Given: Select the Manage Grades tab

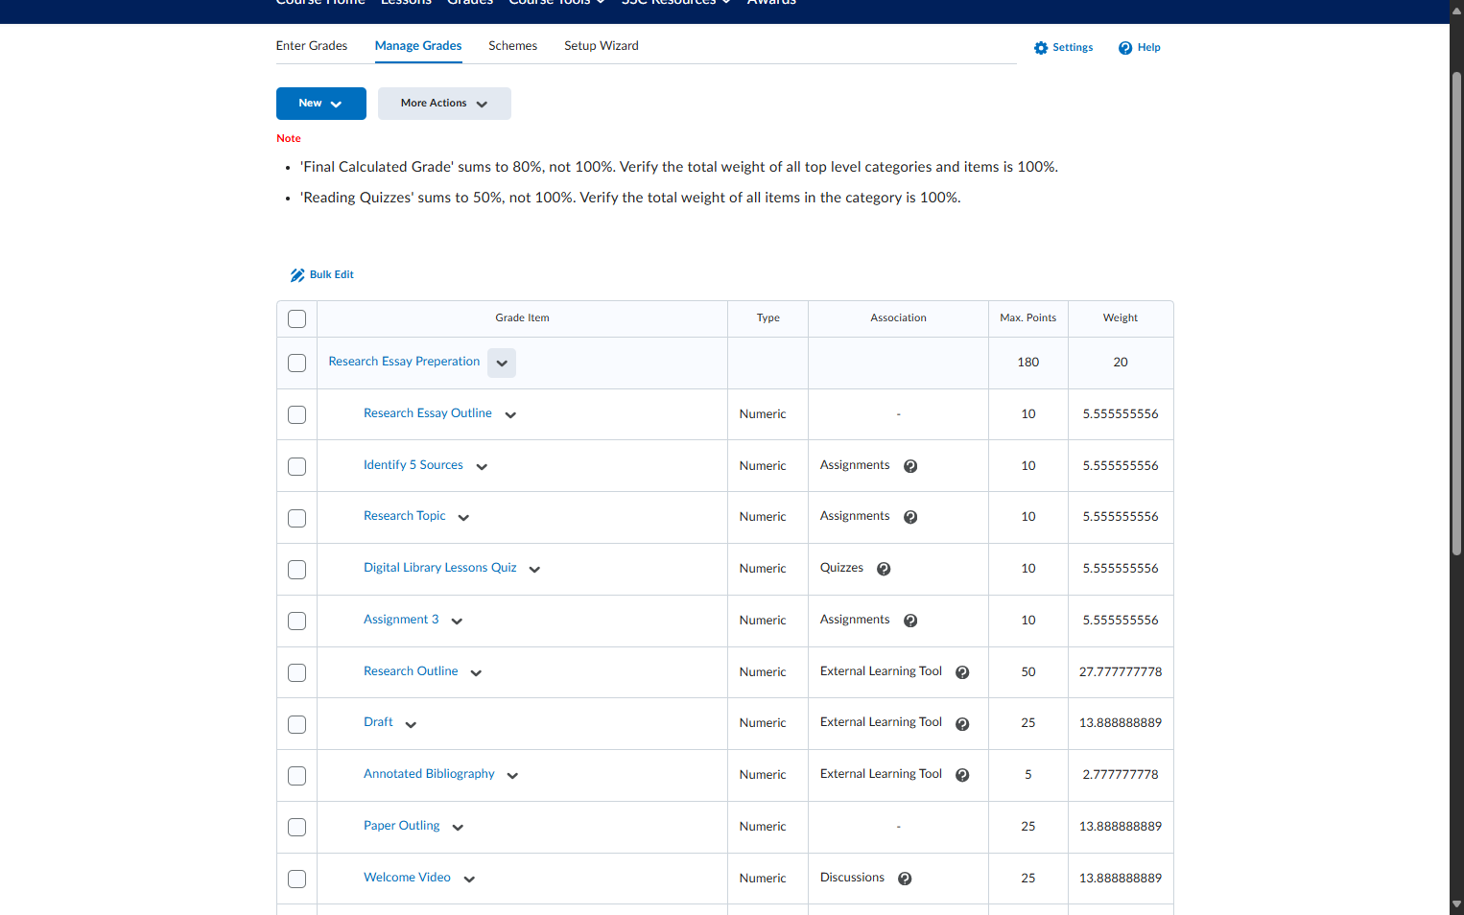Looking at the screenshot, I should pos(418,46).
